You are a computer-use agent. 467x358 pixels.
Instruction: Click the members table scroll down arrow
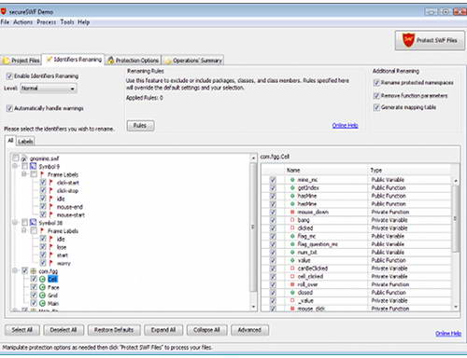click(456, 307)
